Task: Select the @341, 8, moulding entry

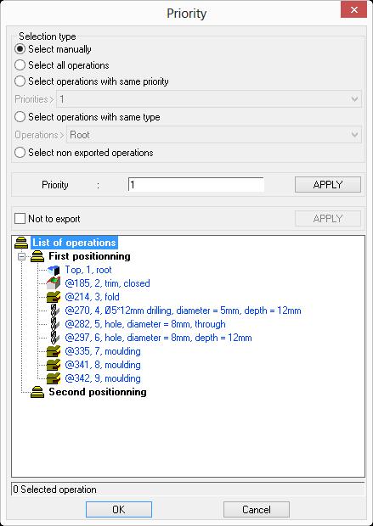Action: [x=103, y=365]
